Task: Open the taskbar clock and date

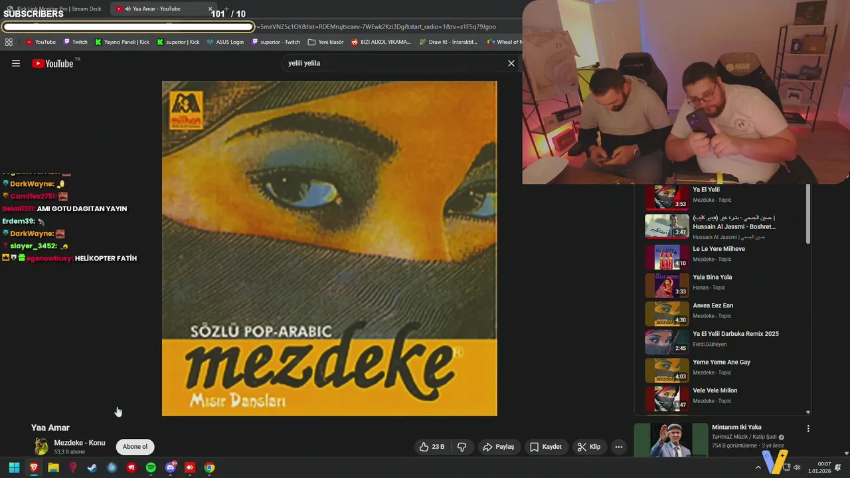Action: (x=819, y=467)
